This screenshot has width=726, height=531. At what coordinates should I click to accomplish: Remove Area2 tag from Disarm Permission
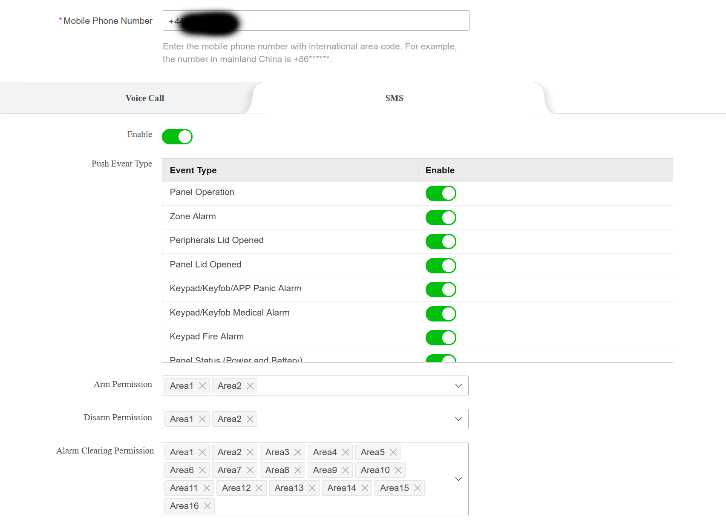click(250, 419)
